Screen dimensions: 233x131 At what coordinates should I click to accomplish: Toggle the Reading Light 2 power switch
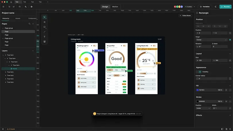[x=95, y=46]
